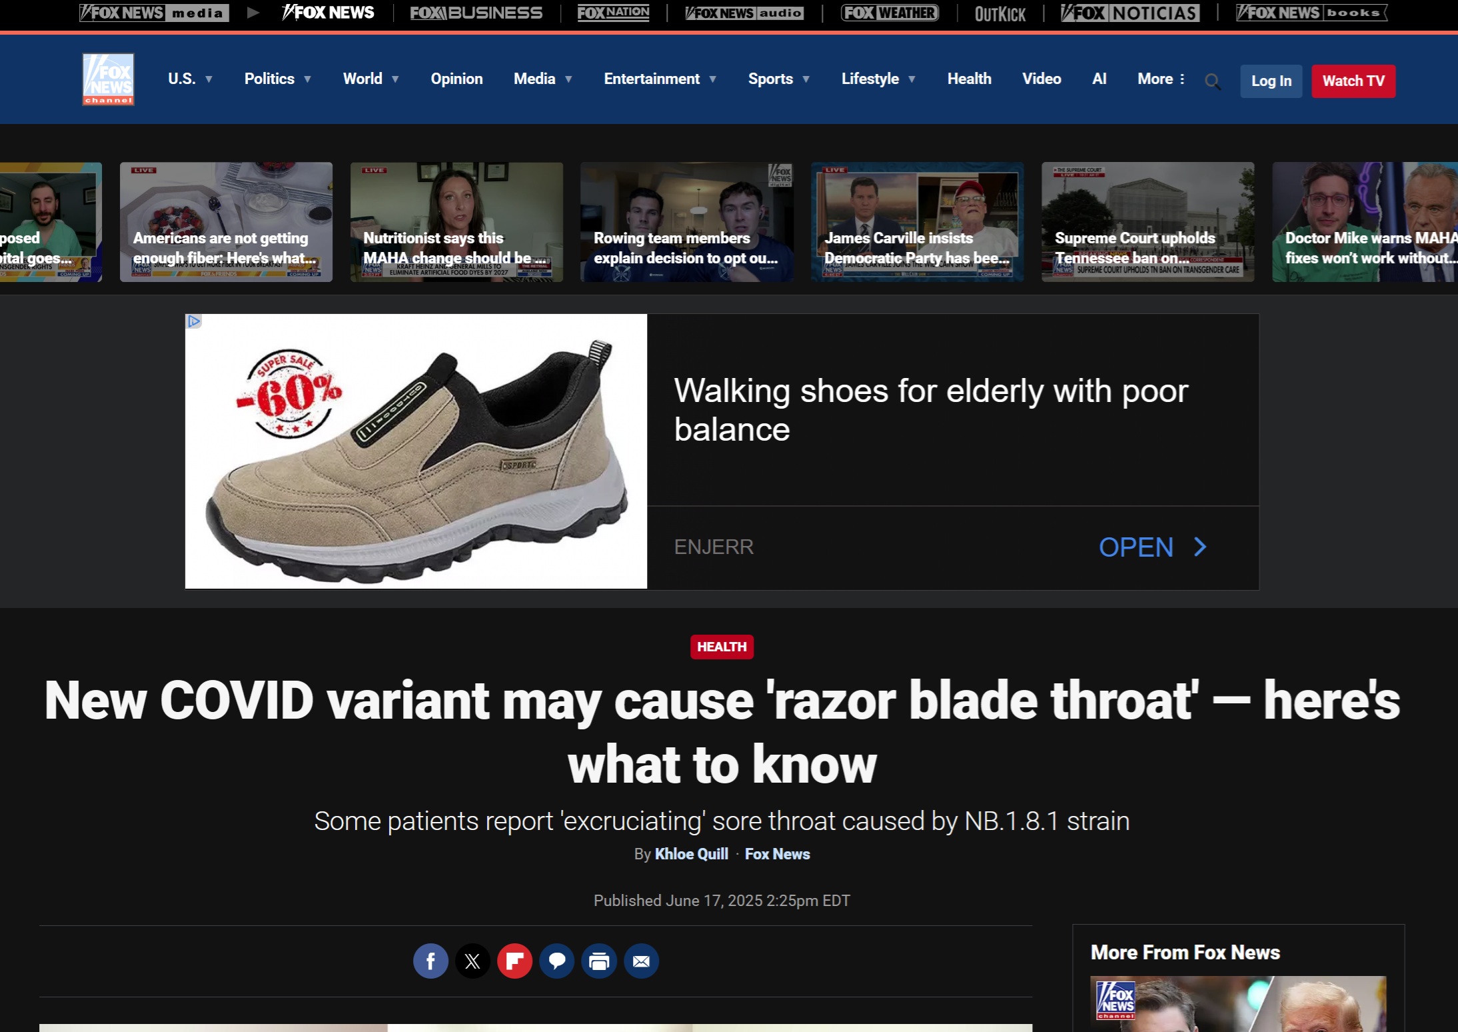This screenshot has height=1032, width=1458.
Task: Open 'Doctor Mike warns MAHA' video
Action: tap(1365, 222)
